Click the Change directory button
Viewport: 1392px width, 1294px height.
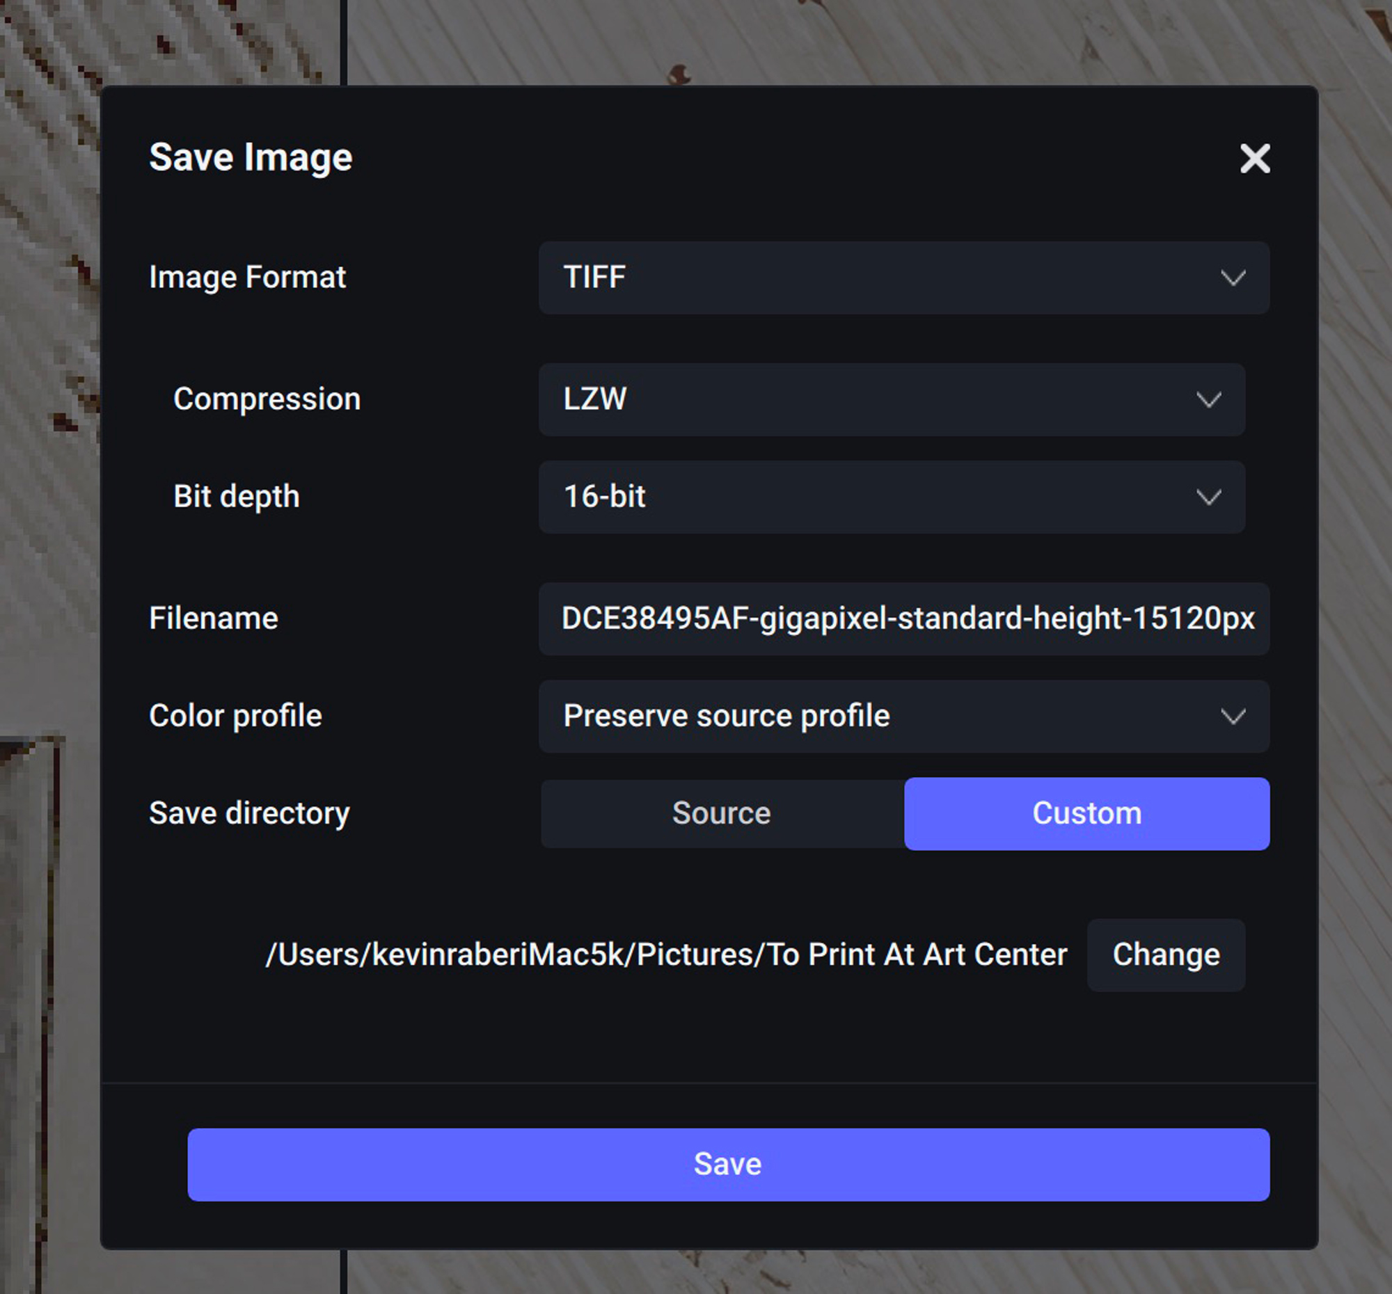click(1166, 954)
